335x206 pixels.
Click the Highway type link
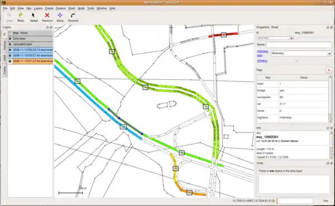pos(262,53)
